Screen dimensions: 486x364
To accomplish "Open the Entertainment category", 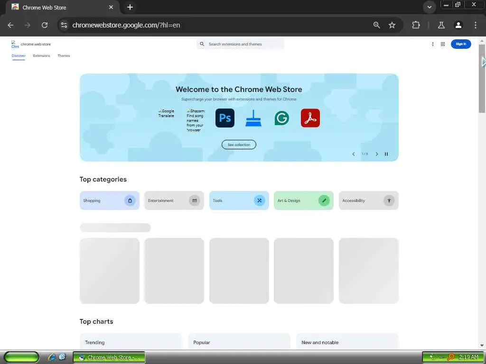I will 174,200.
